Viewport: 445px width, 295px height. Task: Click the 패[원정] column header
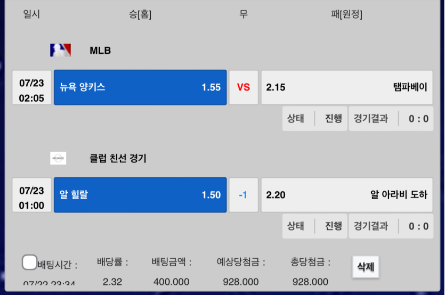point(346,14)
